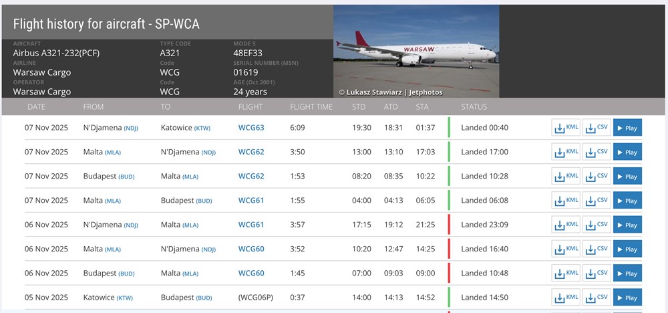The image size is (668, 313).
Task: Play the 07 Nov Malta to Budapest flight
Action: [x=627, y=200]
